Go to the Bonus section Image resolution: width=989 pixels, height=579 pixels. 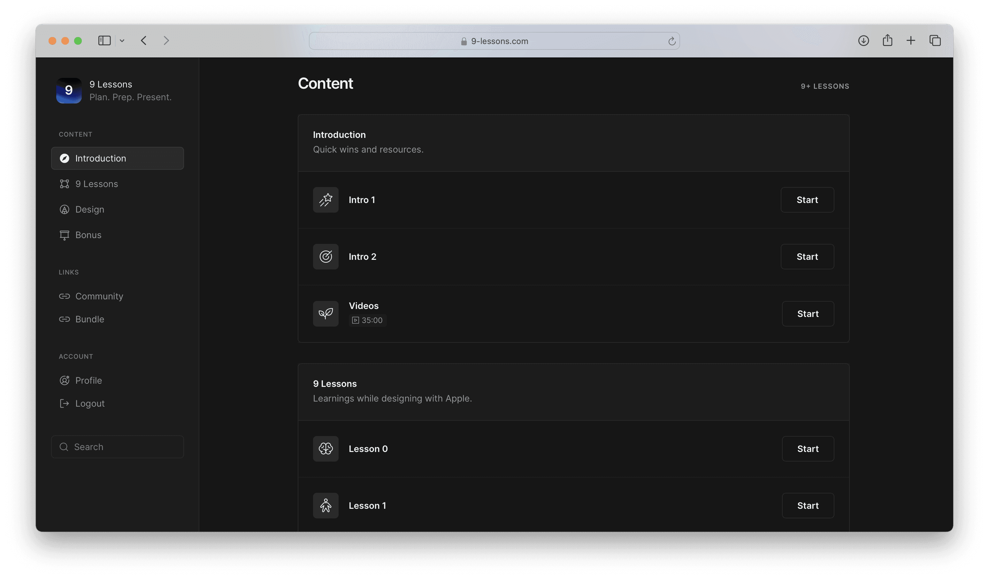pyautogui.click(x=88, y=235)
